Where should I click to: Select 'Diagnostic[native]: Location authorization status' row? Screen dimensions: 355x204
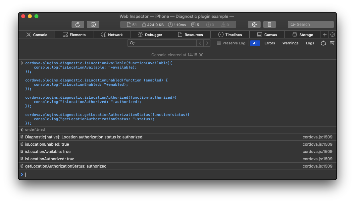pos(177,137)
